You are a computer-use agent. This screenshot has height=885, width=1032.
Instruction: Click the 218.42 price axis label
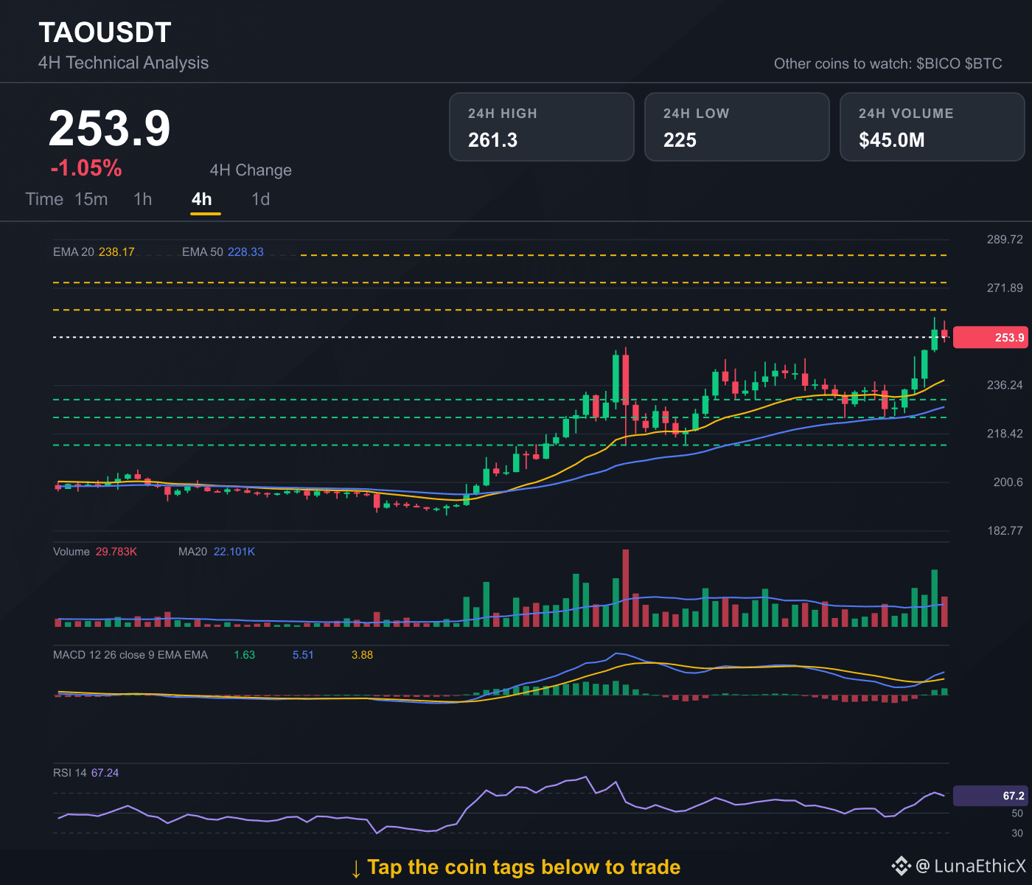click(1005, 434)
